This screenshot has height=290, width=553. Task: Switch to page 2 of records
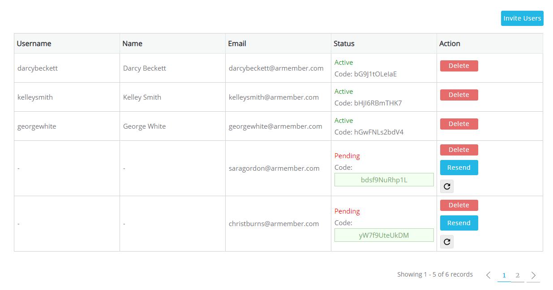click(x=518, y=275)
